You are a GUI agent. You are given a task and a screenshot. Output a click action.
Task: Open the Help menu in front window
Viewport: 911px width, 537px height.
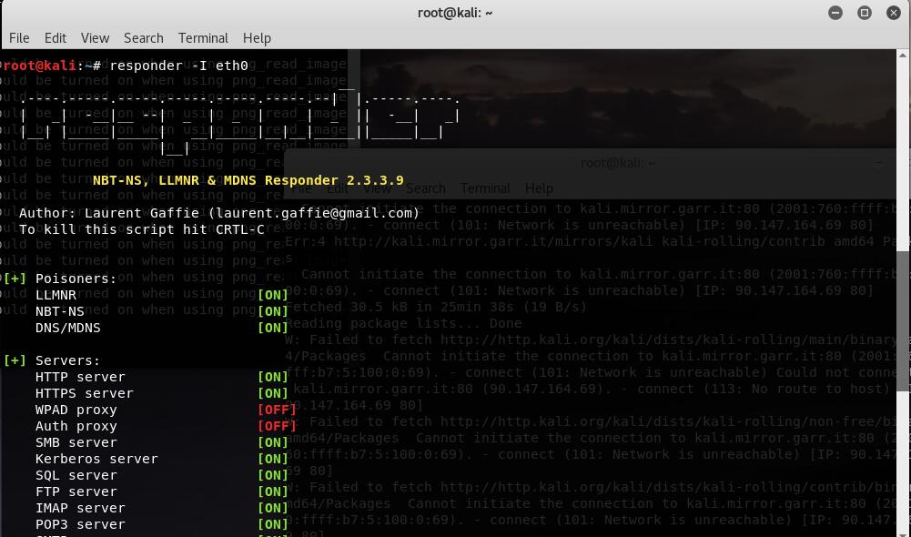(257, 38)
